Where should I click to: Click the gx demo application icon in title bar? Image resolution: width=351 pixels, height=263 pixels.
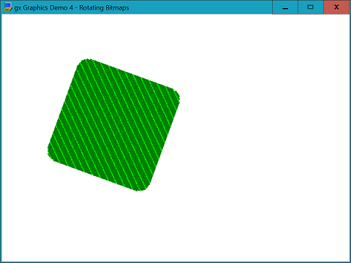(8, 7)
